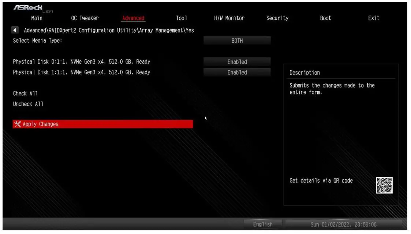411x234 pixels.
Task: Open the Select Media Type dropdown
Action: pyautogui.click(x=237, y=40)
